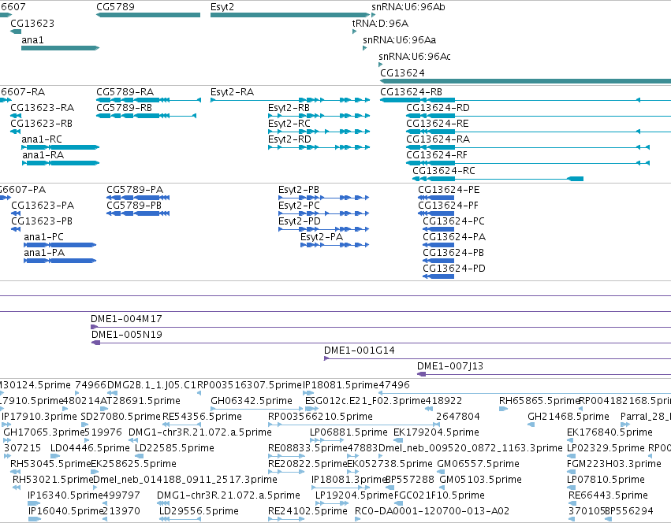The height and width of the screenshot is (523, 671).
Task: Open the LD22585.5prime EST
Action: point(139,456)
